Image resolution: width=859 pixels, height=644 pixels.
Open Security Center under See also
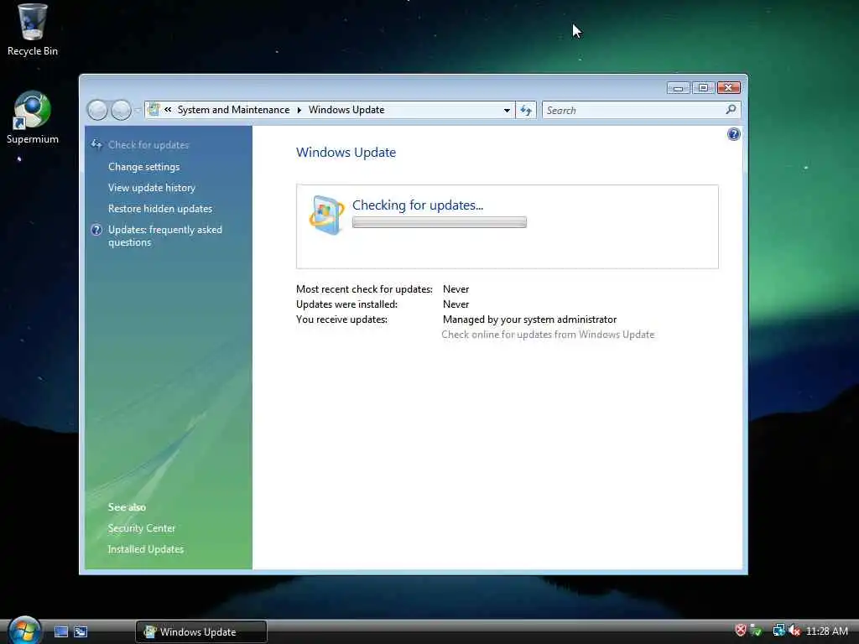coord(141,528)
